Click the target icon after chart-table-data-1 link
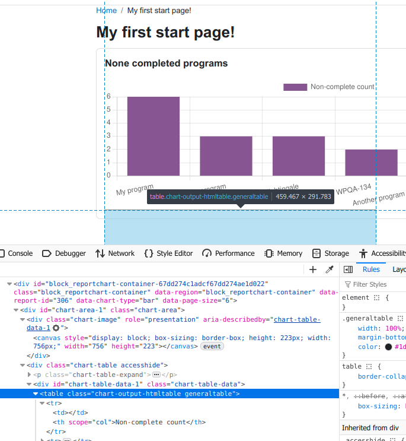The image size is (406, 441). pos(56,328)
